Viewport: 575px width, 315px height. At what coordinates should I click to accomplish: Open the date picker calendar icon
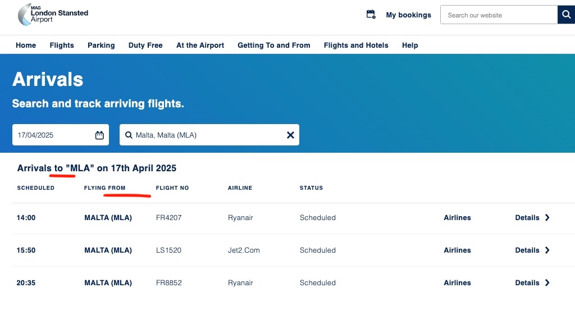click(x=99, y=135)
